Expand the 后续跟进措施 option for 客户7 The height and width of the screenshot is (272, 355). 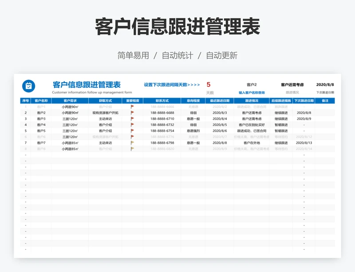281,143
